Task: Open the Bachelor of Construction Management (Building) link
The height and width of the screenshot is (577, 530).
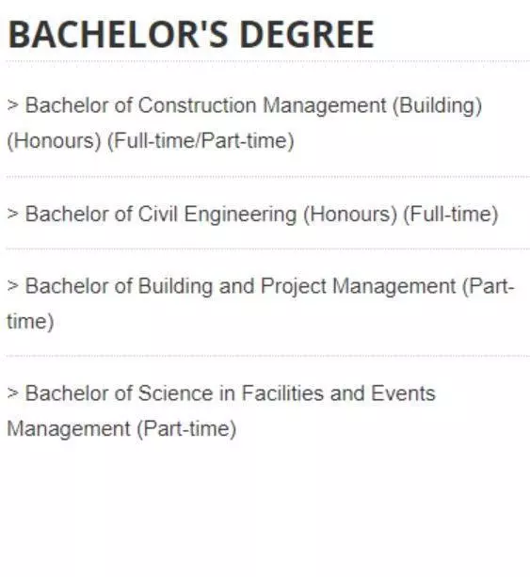Action: pos(245,123)
